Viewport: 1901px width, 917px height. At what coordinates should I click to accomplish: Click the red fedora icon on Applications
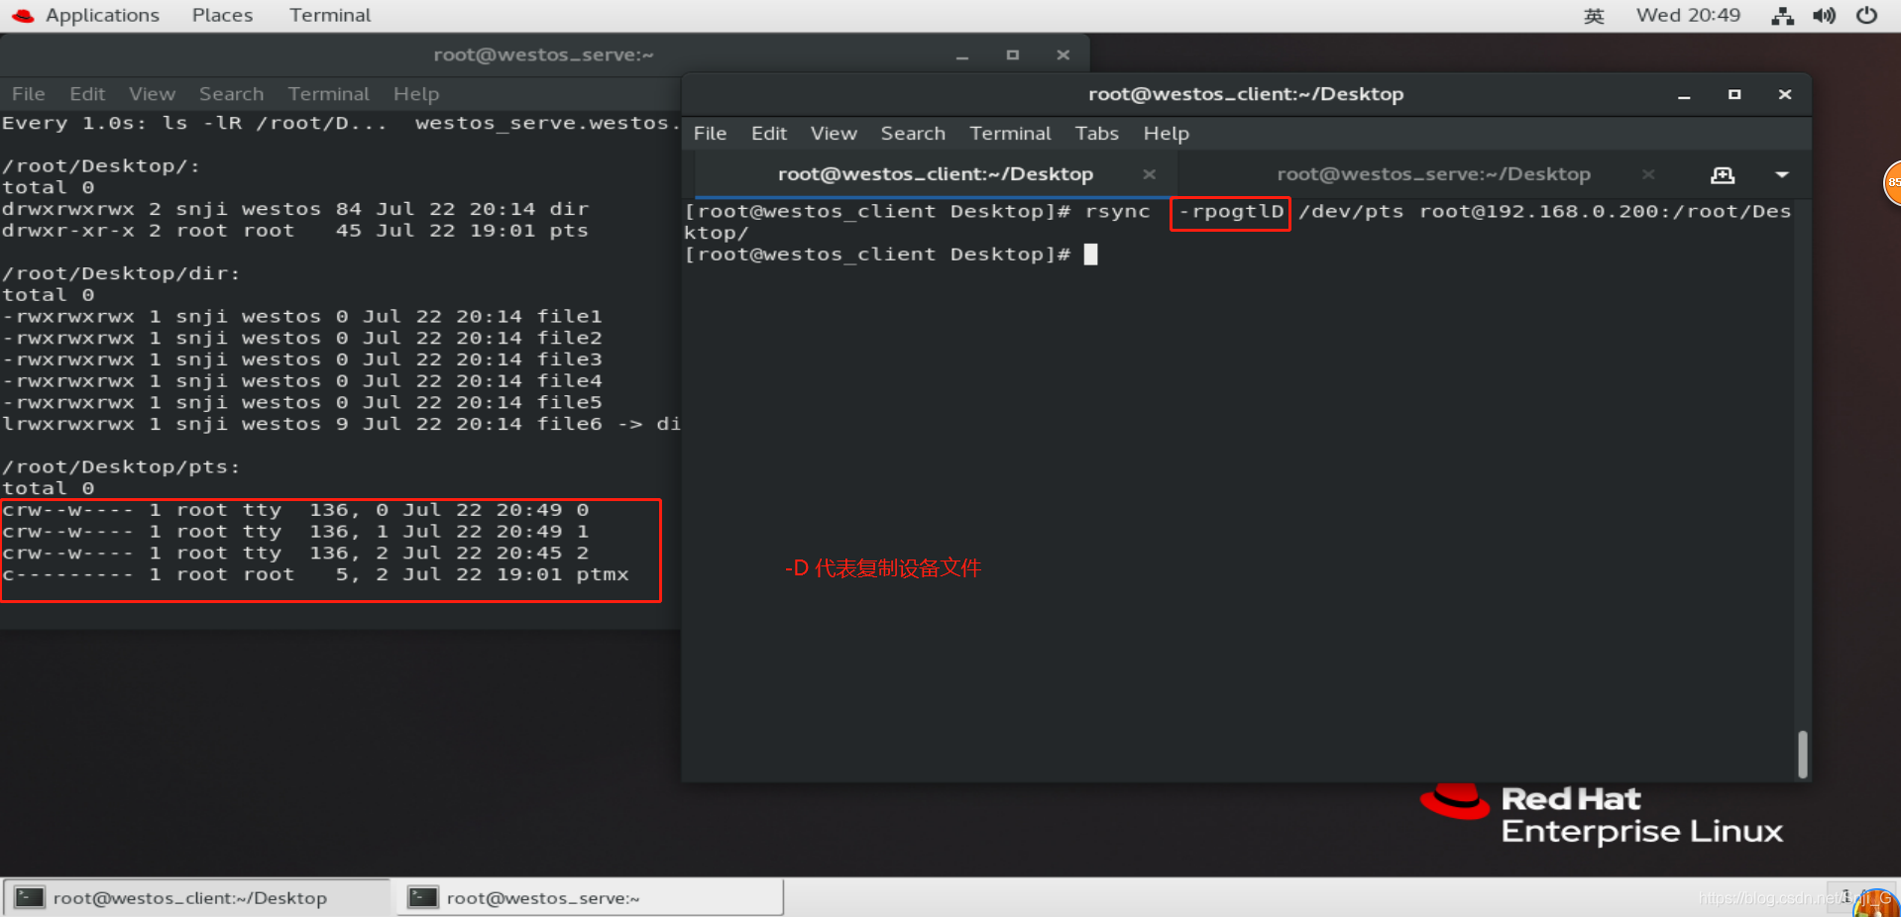click(x=23, y=16)
